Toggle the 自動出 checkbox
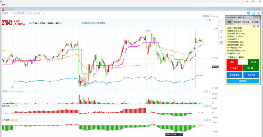This screenshot has width=263, height=137. (x=237, y=57)
